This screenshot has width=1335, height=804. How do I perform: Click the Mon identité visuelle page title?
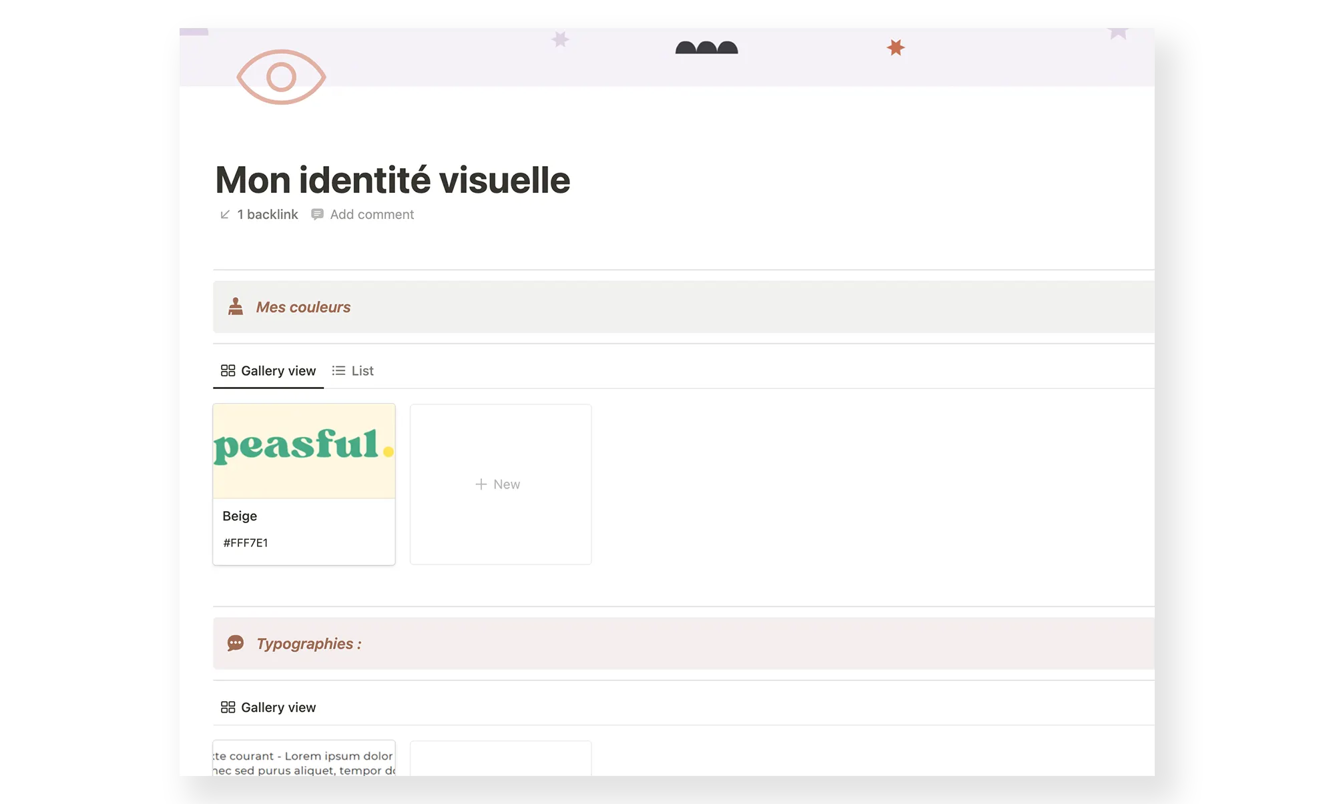pos(392,180)
